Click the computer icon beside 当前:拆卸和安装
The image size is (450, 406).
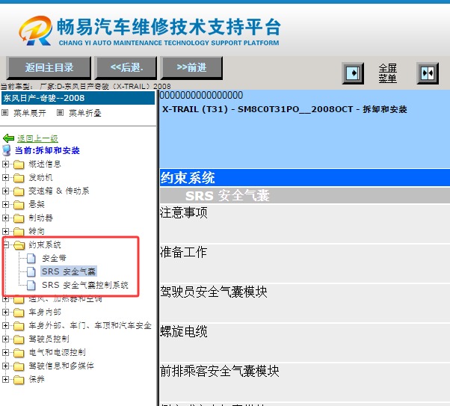[6, 150]
